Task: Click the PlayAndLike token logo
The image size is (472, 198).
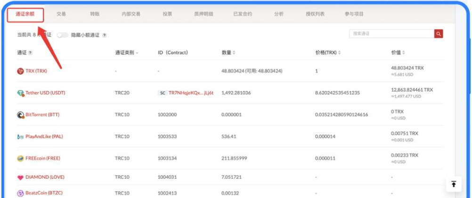Action: [x=20, y=137]
